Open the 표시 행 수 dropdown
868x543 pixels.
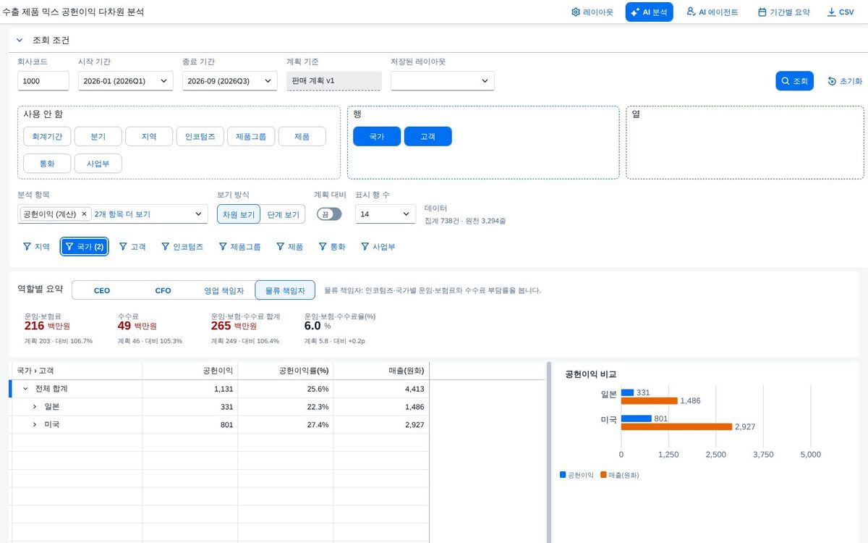[385, 214]
